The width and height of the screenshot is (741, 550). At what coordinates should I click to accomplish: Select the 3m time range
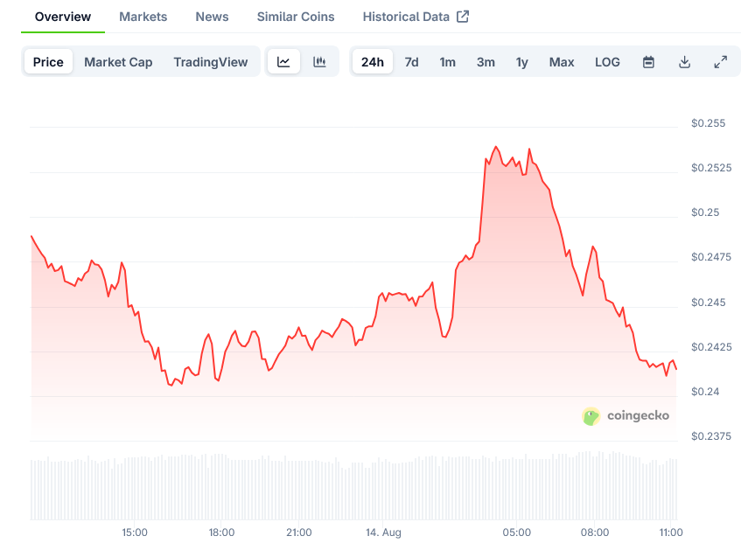click(486, 62)
